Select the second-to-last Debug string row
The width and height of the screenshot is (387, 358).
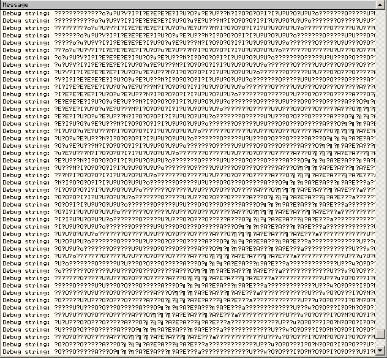point(184,345)
